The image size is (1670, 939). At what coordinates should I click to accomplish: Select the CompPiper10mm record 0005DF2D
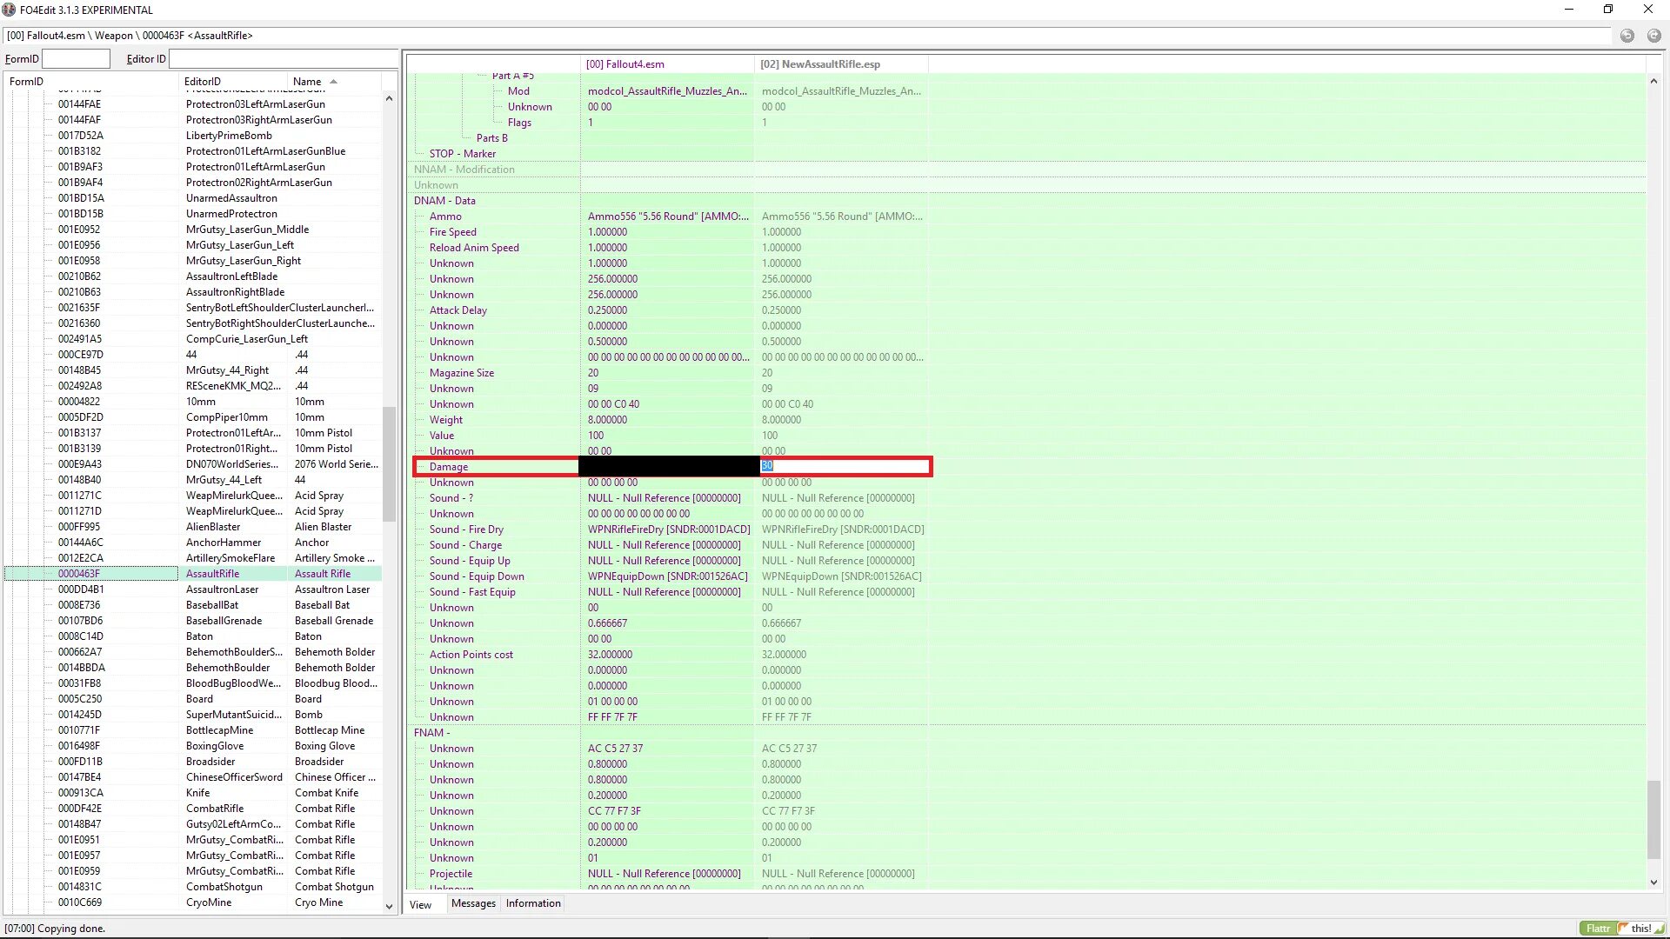pos(193,417)
